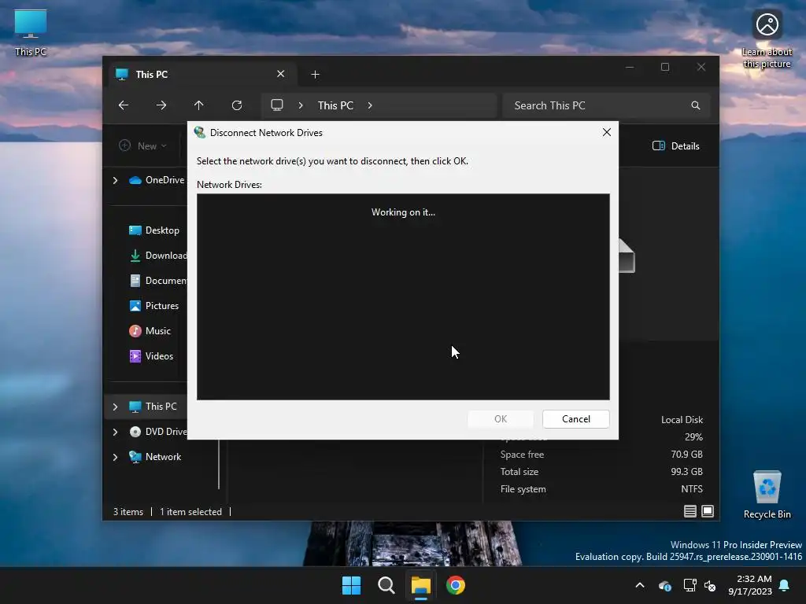The width and height of the screenshot is (806, 604).
Task: Click This PC in the address bar
Action: [x=335, y=105]
